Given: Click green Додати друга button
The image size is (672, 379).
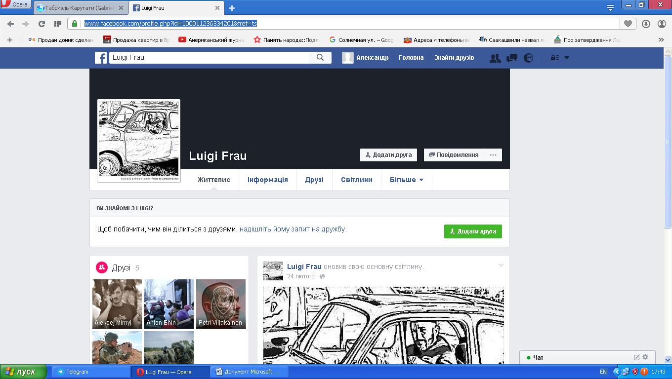Looking at the screenshot, I should (x=473, y=231).
